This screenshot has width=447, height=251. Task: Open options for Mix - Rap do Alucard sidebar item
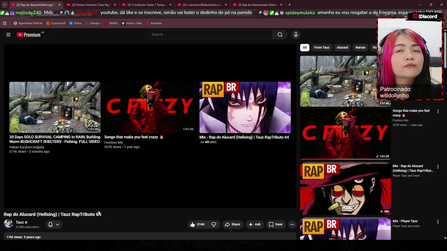438,167
